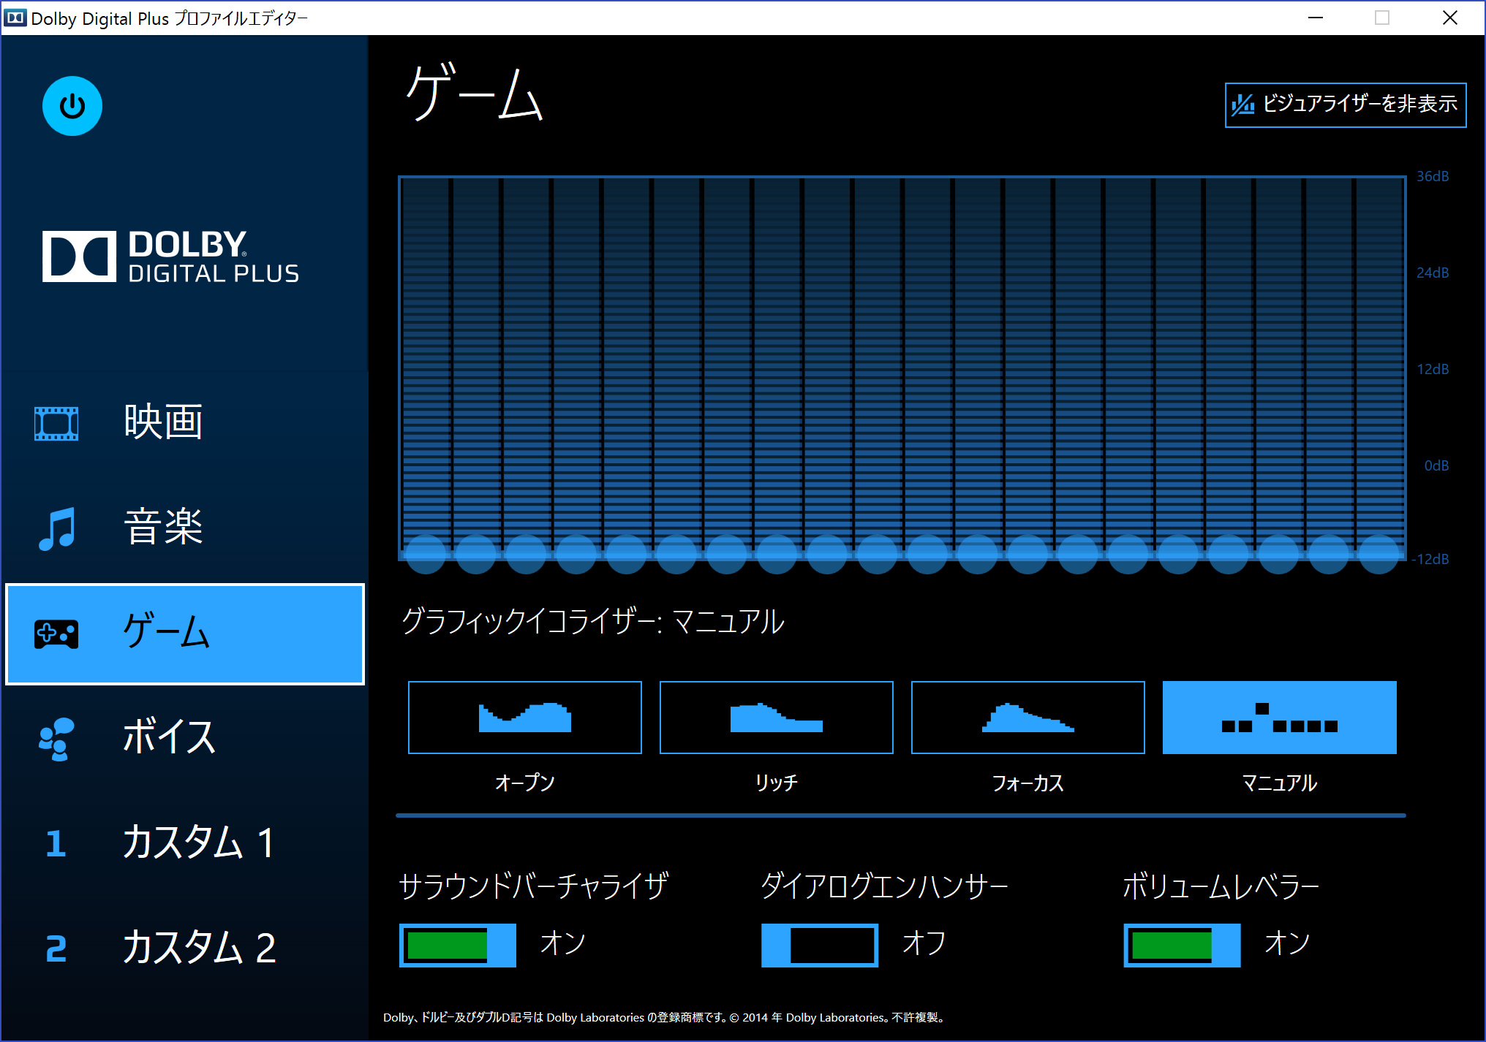The width and height of the screenshot is (1486, 1042).
Task: Open the カスタム 2 profile
Action: pyautogui.click(x=185, y=949)
